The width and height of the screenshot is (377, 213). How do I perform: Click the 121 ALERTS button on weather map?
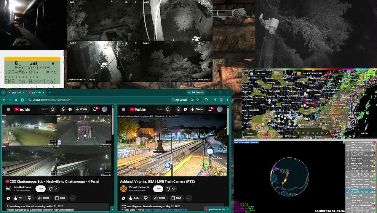pyautogui.click(x=370, y=73)
